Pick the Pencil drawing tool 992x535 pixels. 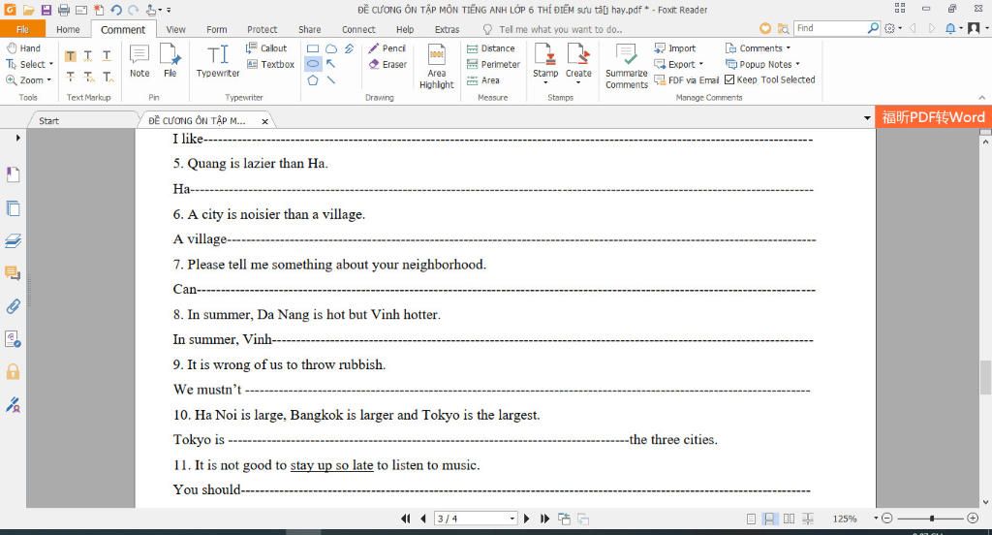coord(387,48)
